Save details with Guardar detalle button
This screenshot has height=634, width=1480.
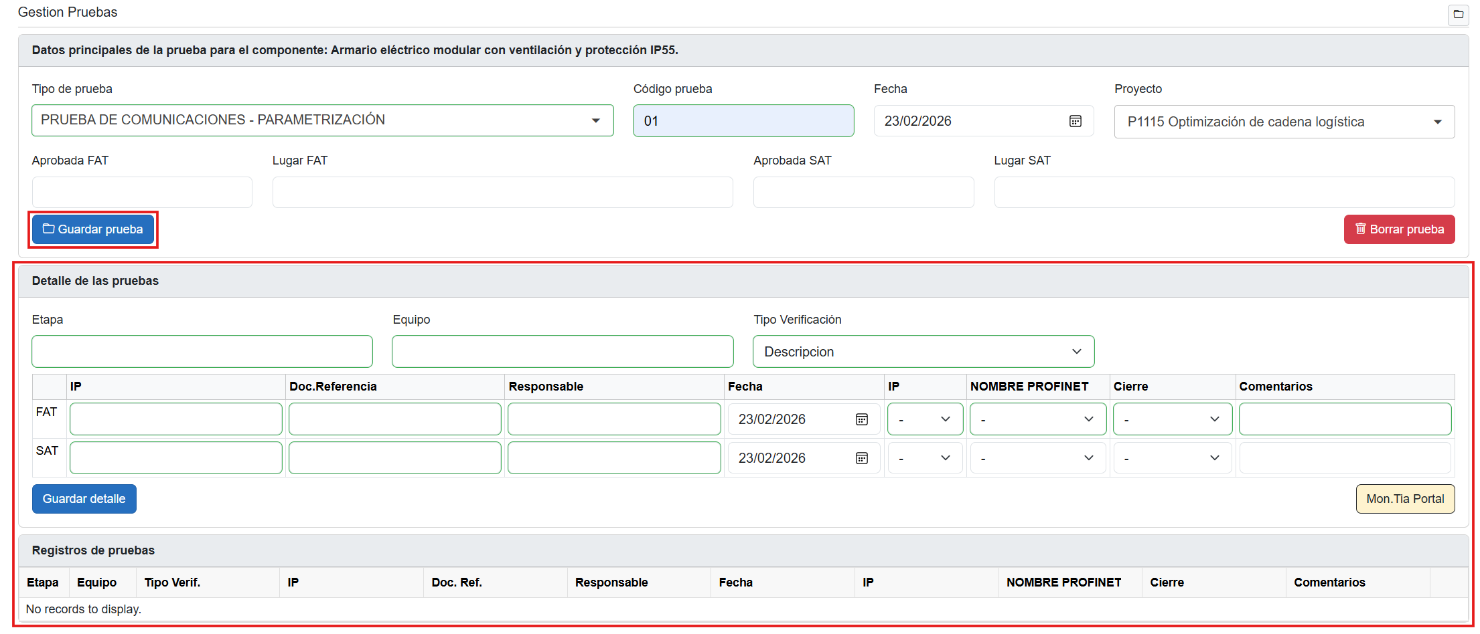84,499
